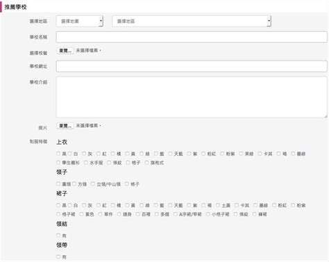
Task: Check 條紋 under 裙子
Action: (236, 214)
